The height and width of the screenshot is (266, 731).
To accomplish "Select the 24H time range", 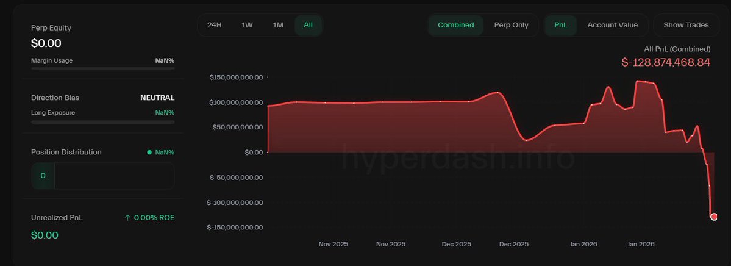I will coord(215,25).
